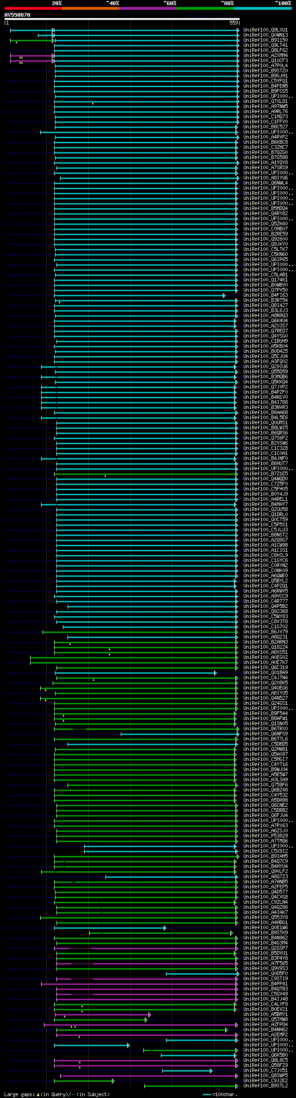The width and height of the screenshot is (296, 1098).
Task: Click the cyan ~100% identity legend bar
Action: [263, 8]
